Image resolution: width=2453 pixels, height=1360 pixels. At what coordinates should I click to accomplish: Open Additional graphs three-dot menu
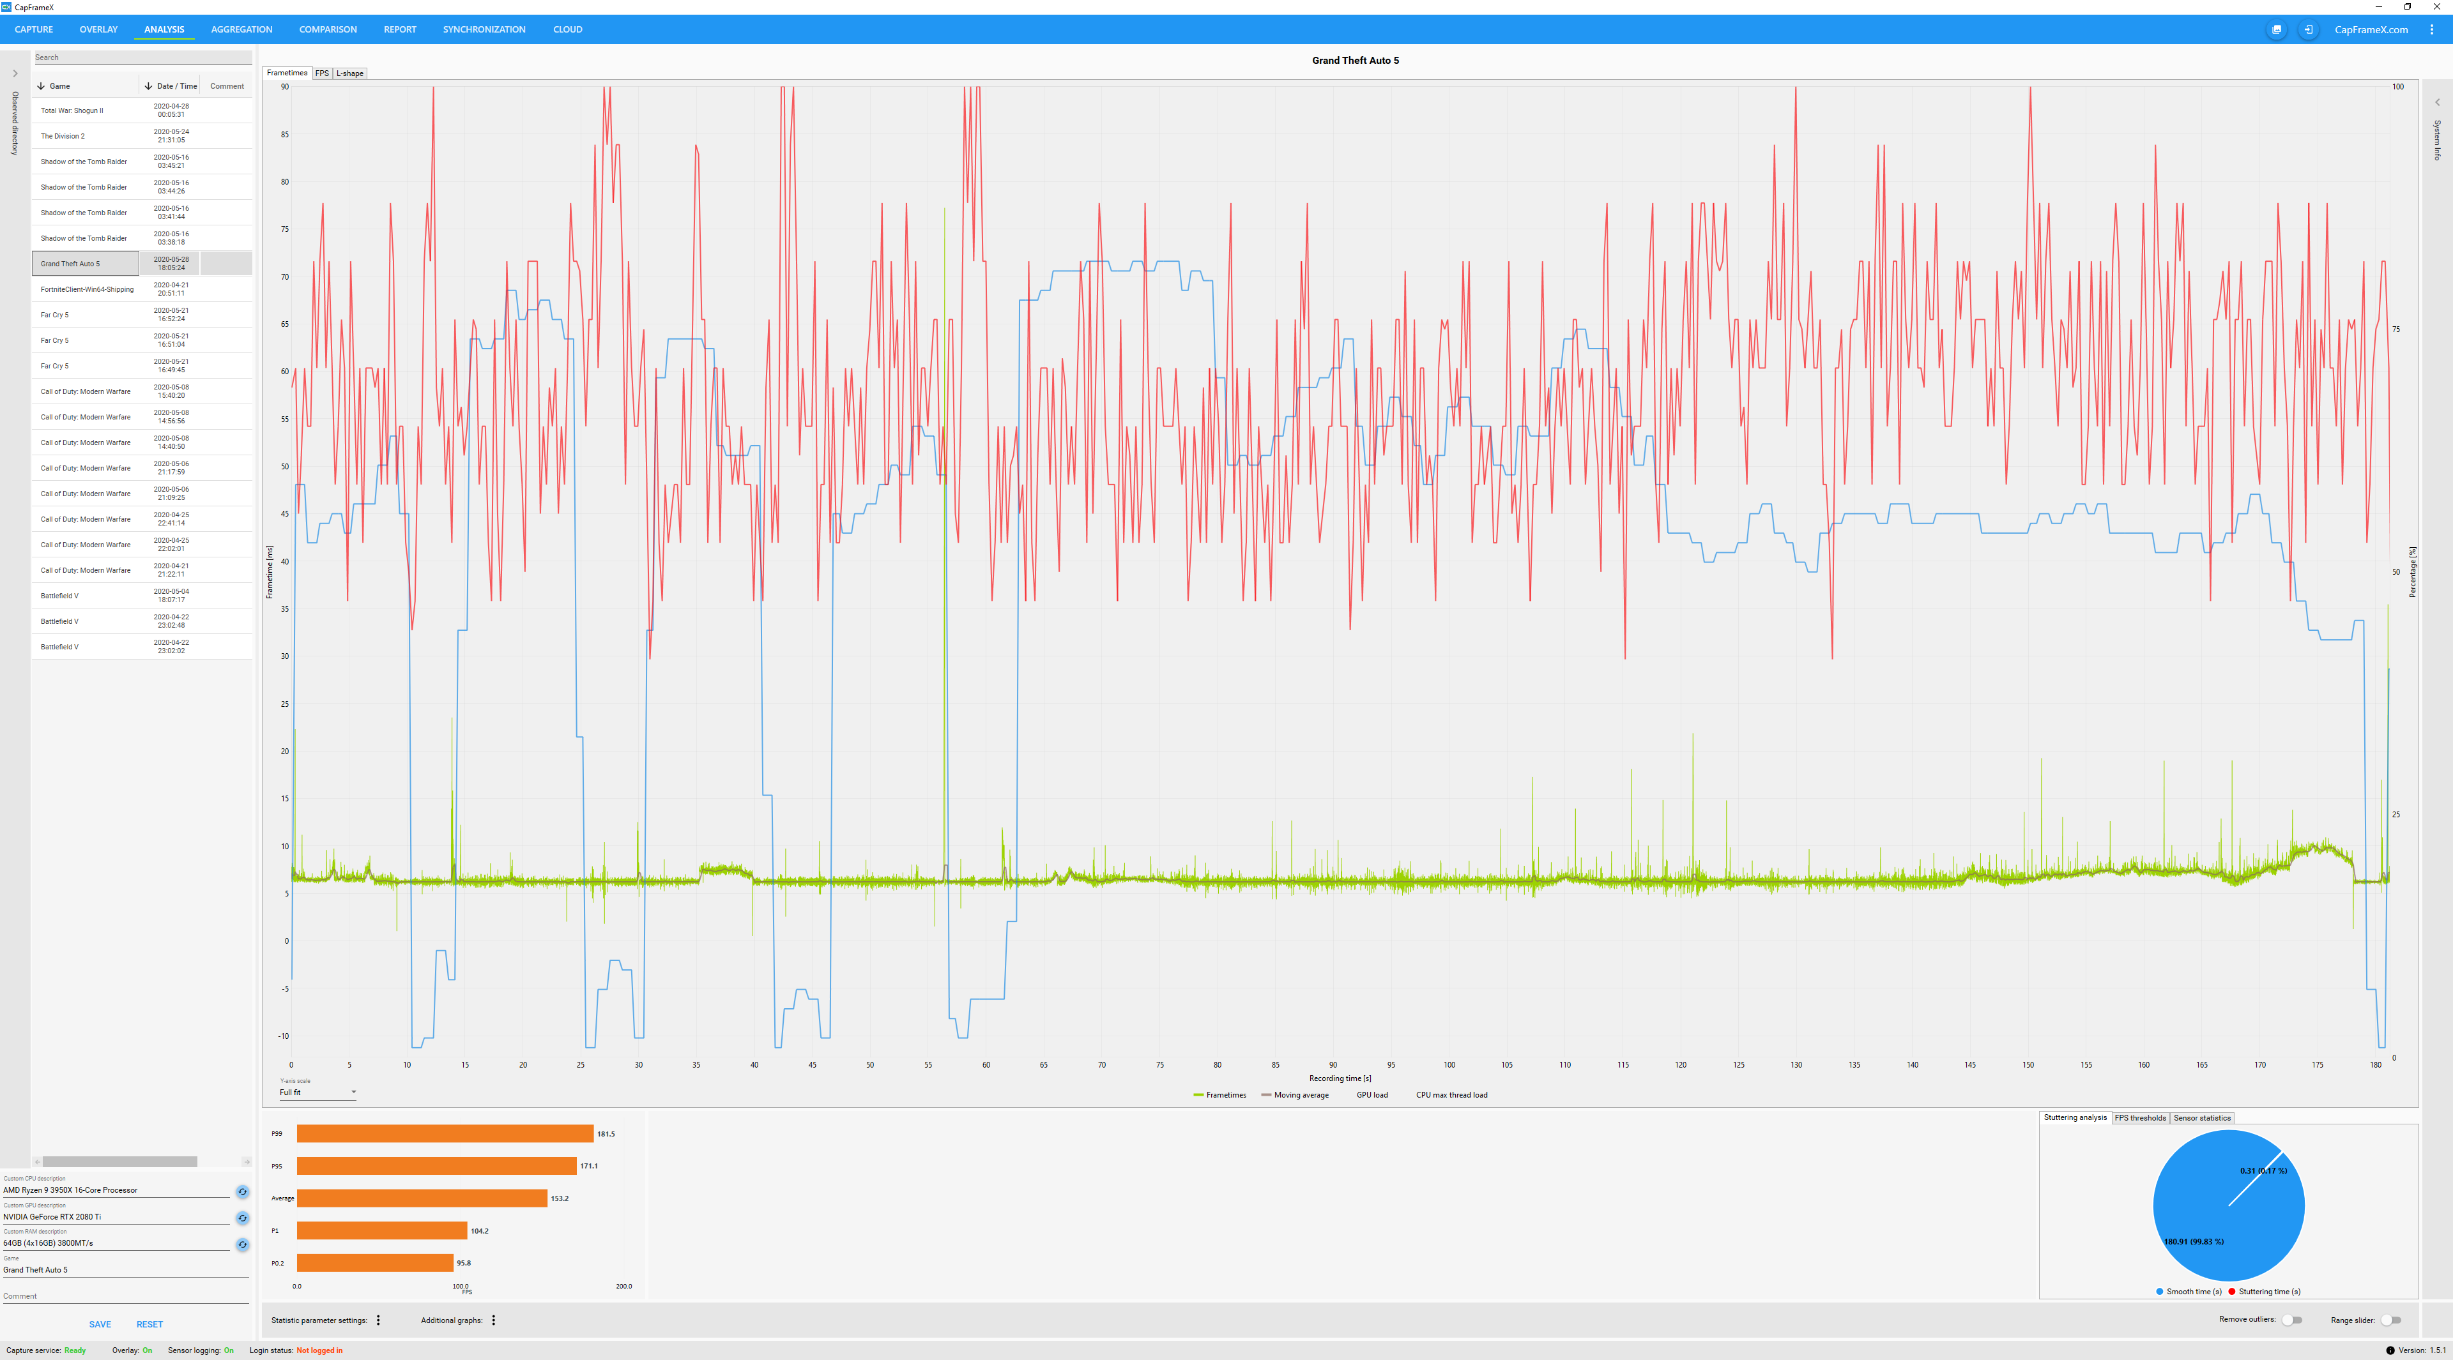click(x=493, y=1320)
